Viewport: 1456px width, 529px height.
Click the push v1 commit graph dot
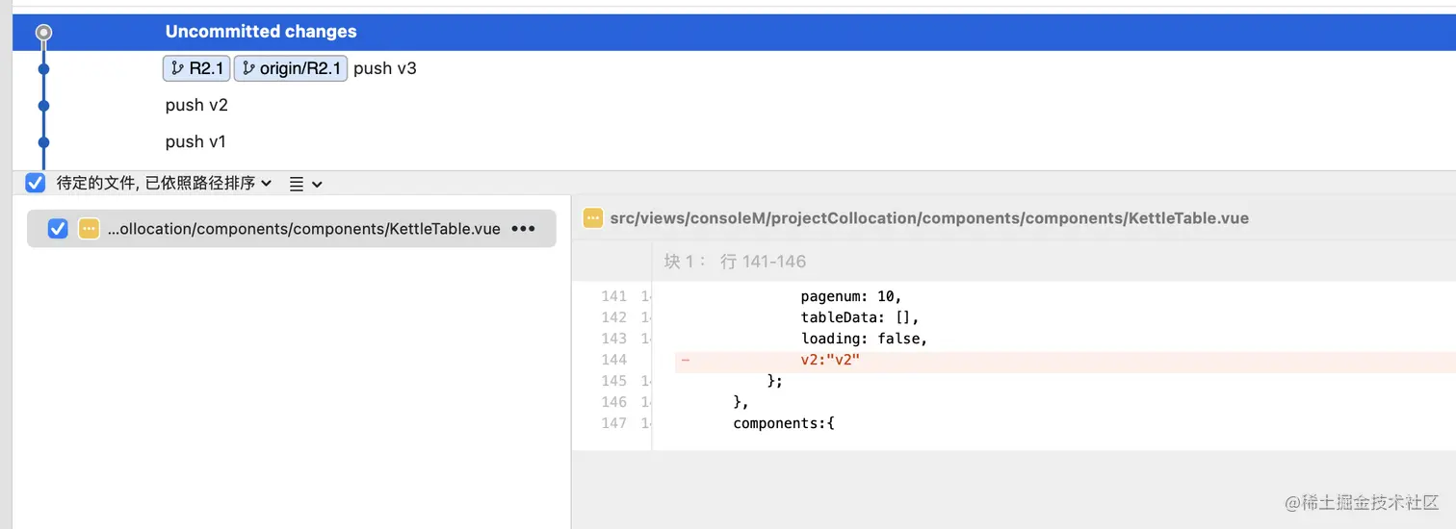43,141
